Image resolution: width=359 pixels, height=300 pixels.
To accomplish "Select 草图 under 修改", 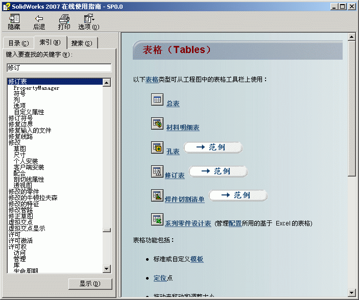I will 19,149.
